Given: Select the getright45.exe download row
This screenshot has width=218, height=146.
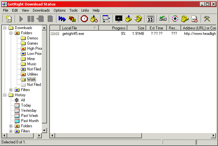Looking at the screenshot, I should [133, 34].
